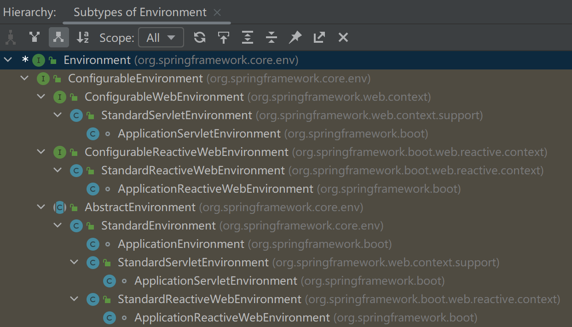Collapse all hierarchy nodes

[272, 37]
